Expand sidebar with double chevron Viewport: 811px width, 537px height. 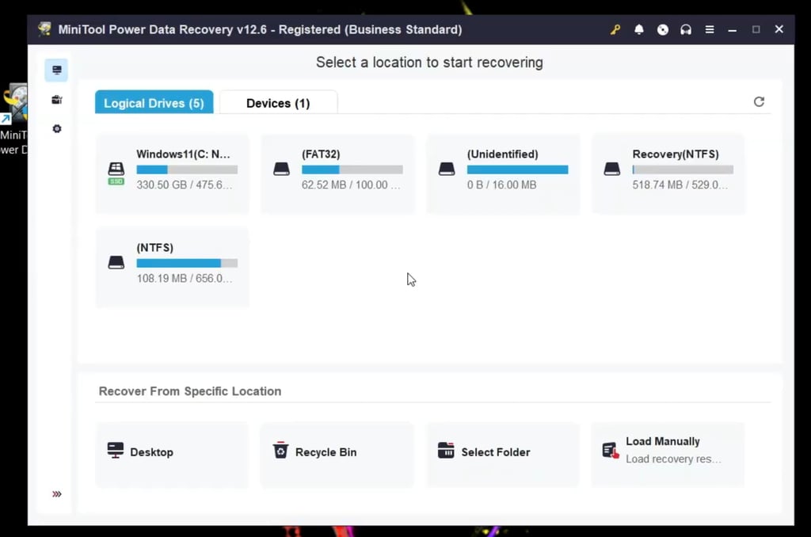coord(57,494)
